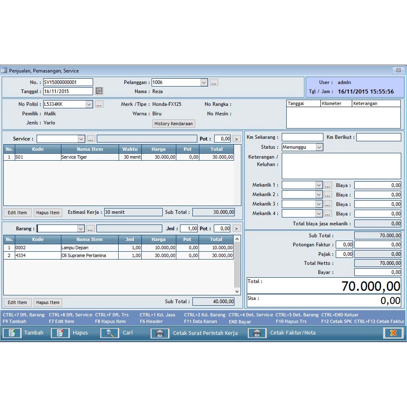Open the Pelanggan browse ellipsis button
Image resolution: width=407 pixels, height=407 pixels.
tap(214, 82)
